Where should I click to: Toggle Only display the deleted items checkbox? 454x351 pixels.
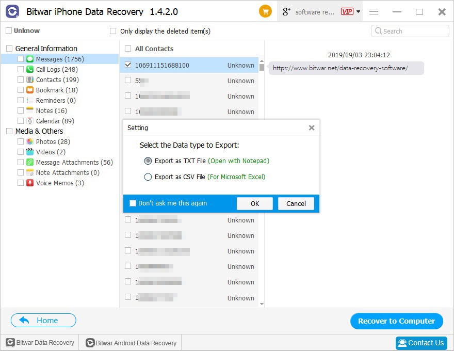[113, 31]
